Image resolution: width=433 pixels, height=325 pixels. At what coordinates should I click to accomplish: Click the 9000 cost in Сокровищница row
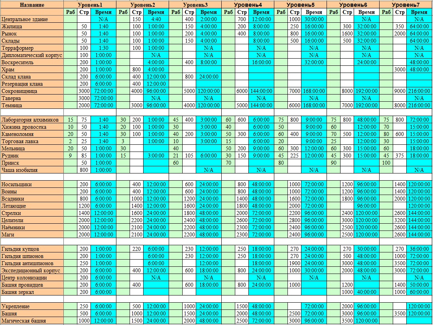pyautogui.click(x=400, y=91)
